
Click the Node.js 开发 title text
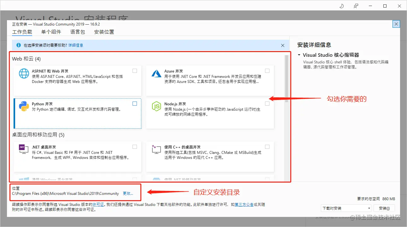coord(175,104)
